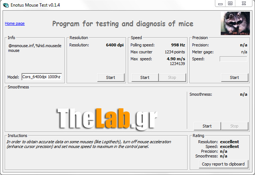Viewport: 255px width, 175px height.
Task: Maximize the Enotus Mouse Test window
Action: (x=230, y=3)
